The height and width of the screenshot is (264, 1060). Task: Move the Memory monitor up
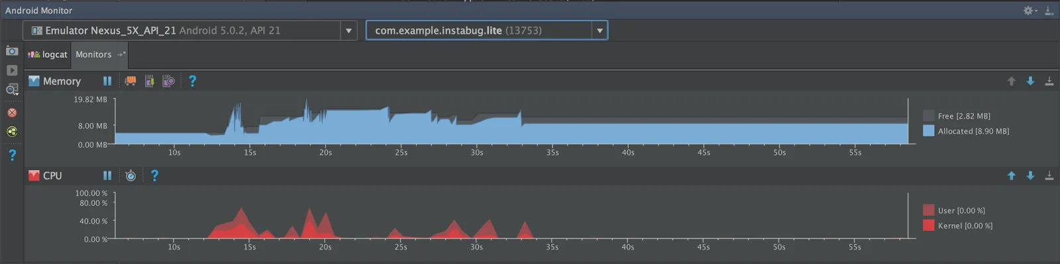pos(1012,81)
